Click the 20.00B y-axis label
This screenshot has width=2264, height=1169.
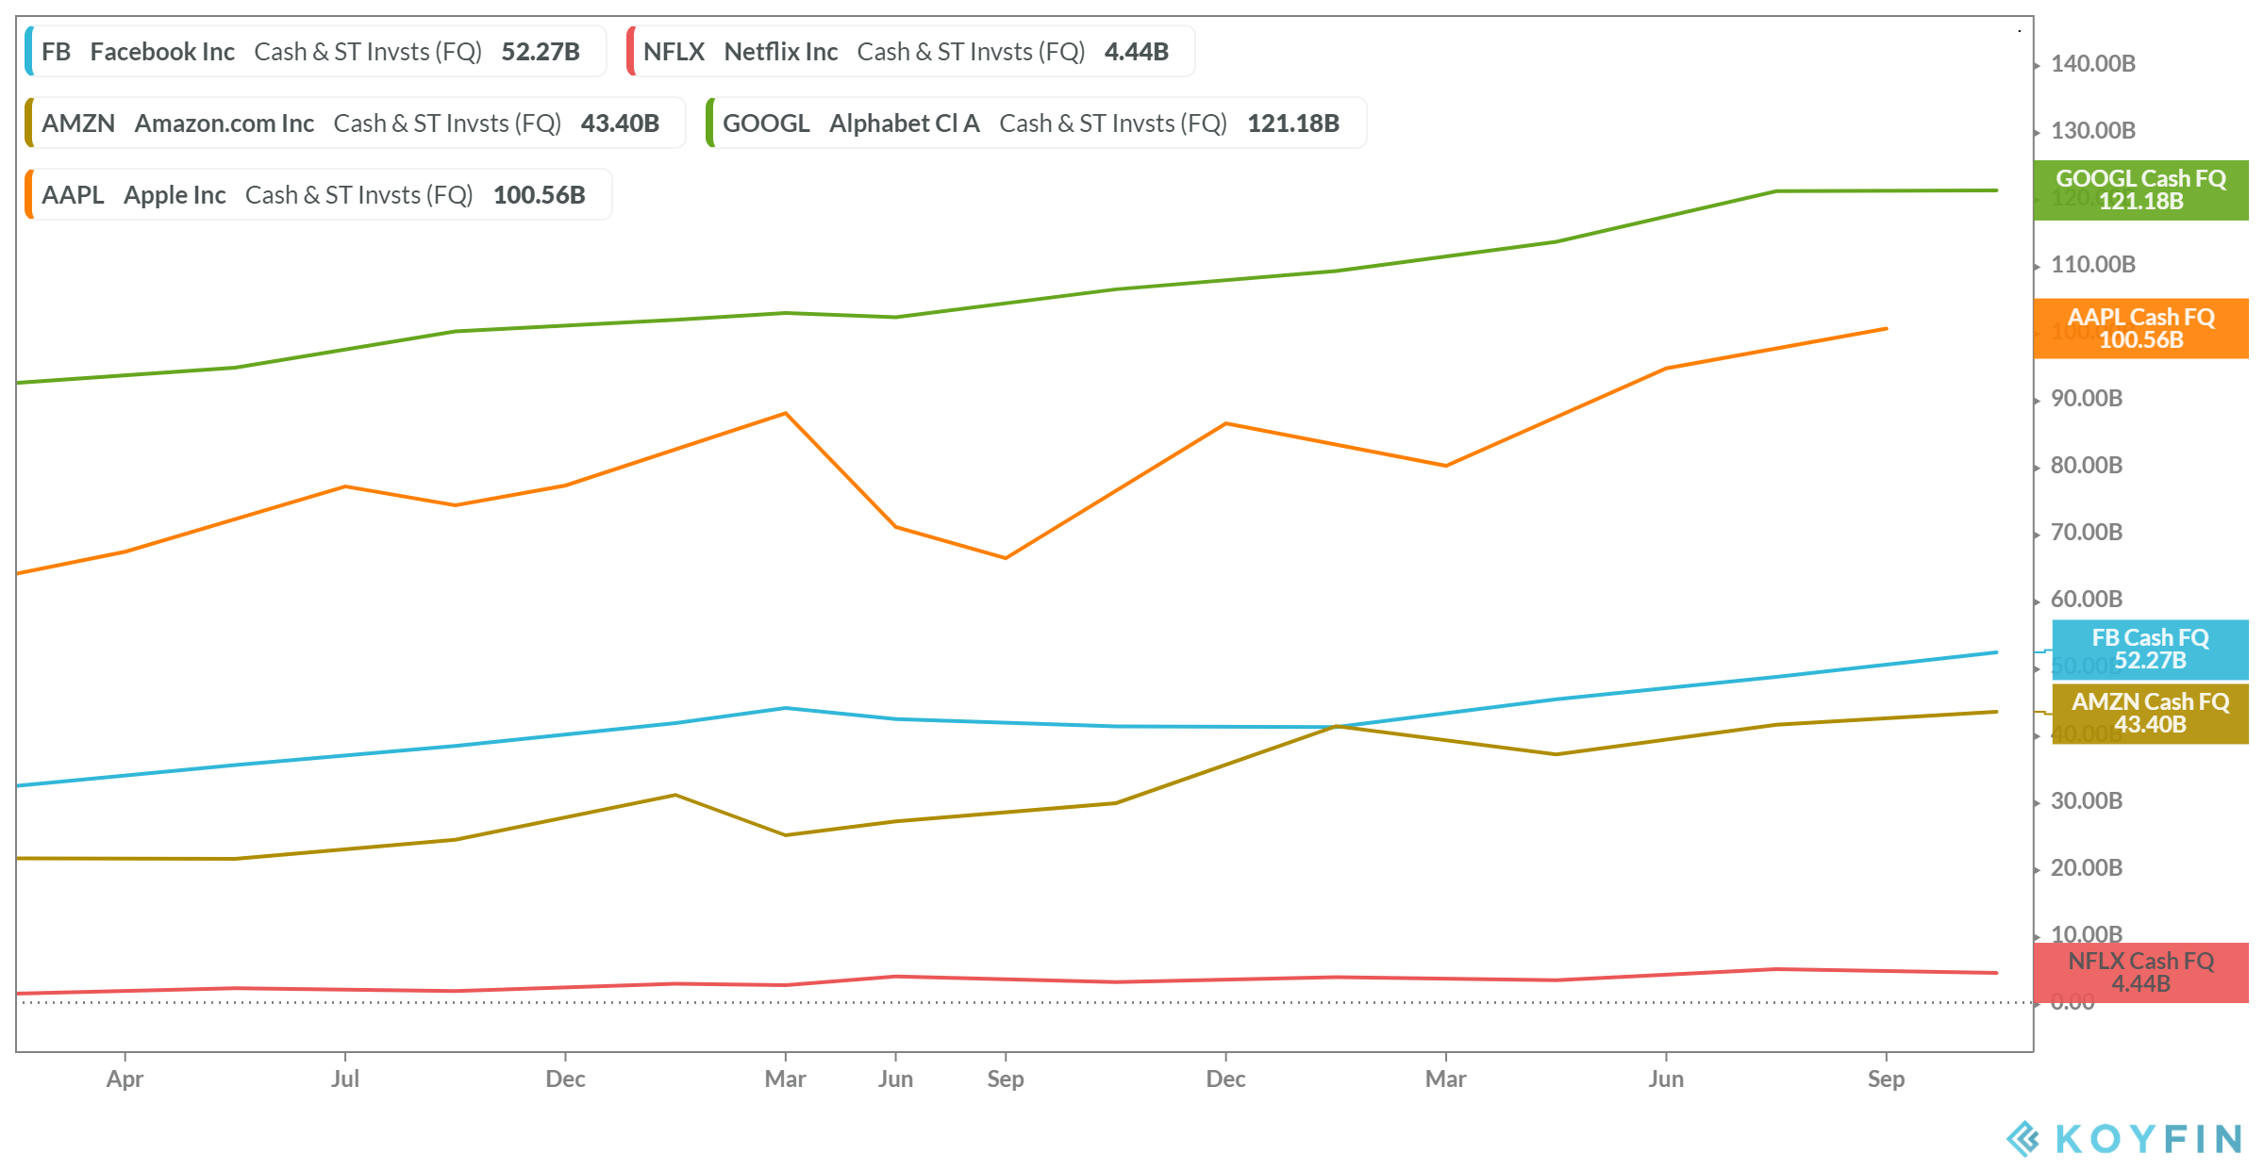pyautogui.click(x=2087, y=867)
